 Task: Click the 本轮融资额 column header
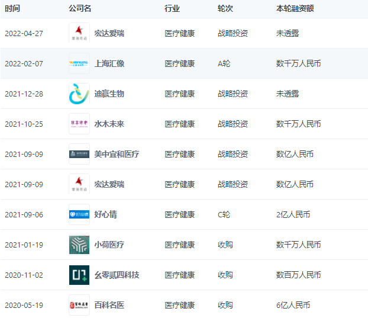click(x=295, y=8)
